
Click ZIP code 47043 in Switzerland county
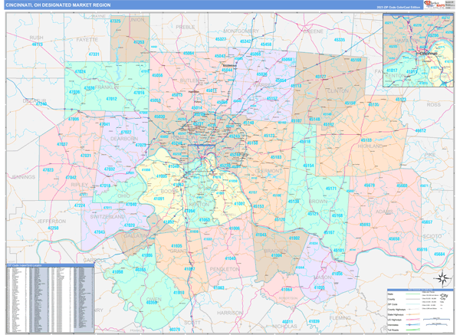pos(100,232)
